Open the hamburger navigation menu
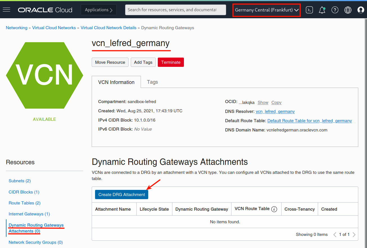 (6, 10)
